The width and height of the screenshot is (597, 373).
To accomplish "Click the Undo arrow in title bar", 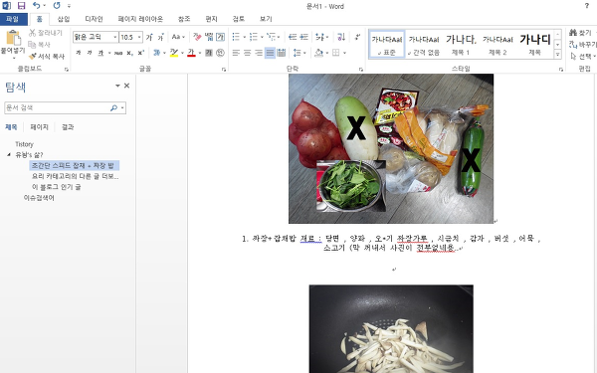I will pos(36,6).
